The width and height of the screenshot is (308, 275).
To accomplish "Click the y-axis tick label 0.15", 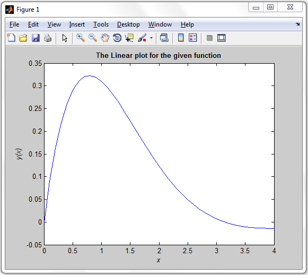I will tap(35, 154).
